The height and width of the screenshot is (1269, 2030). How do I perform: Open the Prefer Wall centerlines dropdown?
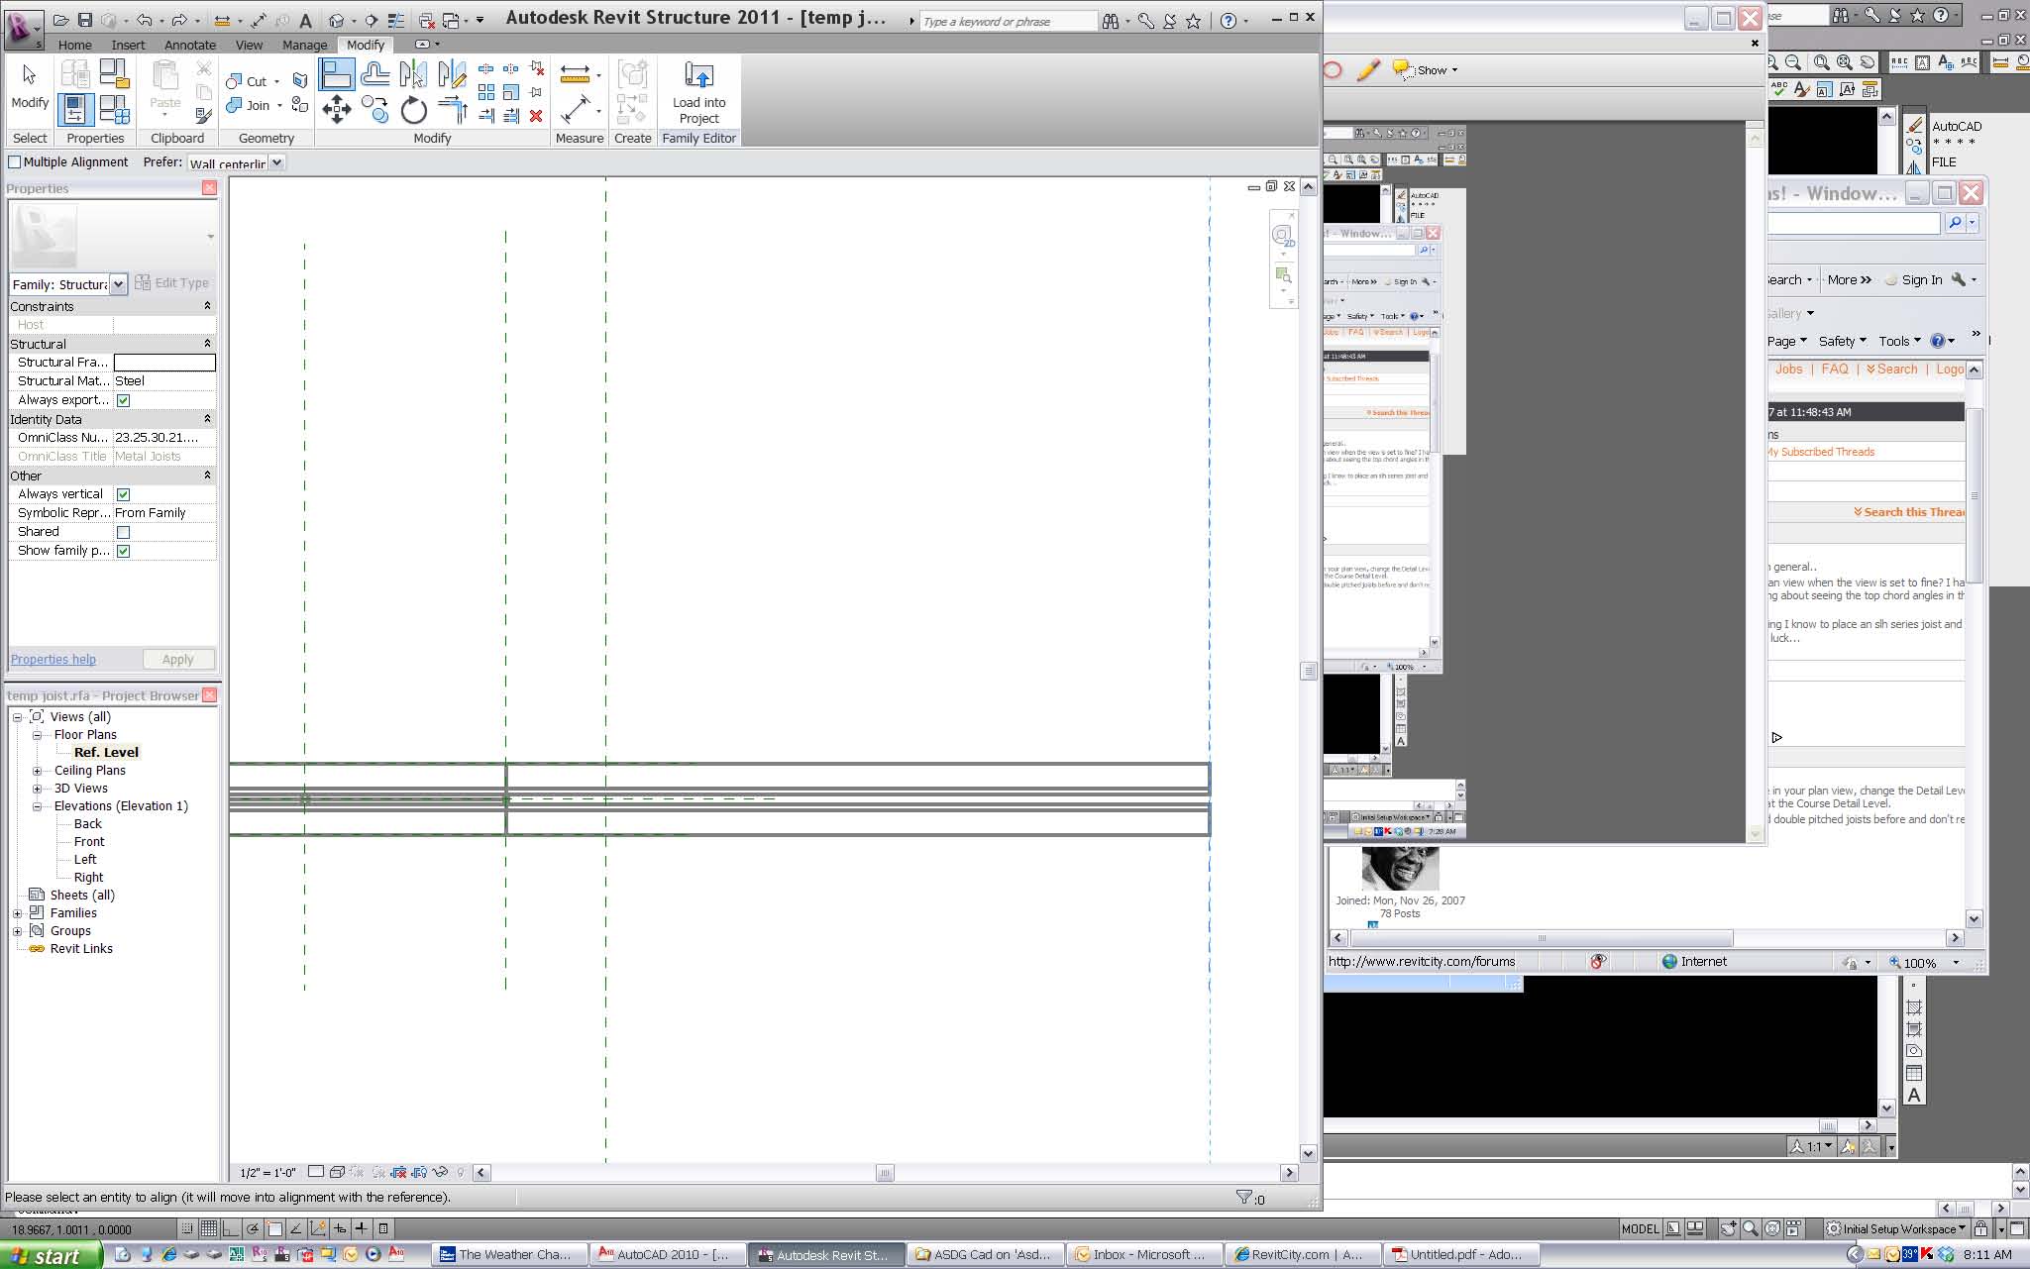point(277,162)
